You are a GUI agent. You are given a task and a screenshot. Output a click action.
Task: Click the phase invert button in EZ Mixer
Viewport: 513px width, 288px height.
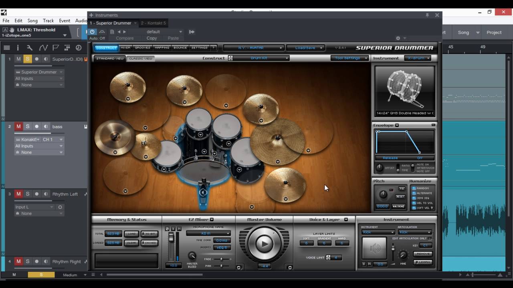tap(168, 229)
